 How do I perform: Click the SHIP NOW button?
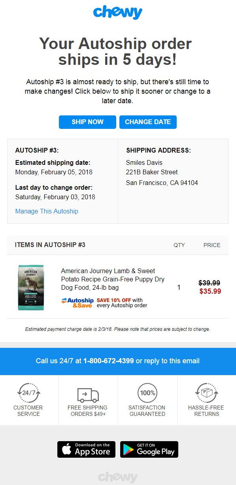tap(87, 122)
